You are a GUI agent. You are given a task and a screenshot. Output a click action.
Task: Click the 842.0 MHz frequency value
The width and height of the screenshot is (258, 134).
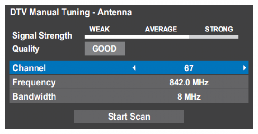[x=189, y=82]
